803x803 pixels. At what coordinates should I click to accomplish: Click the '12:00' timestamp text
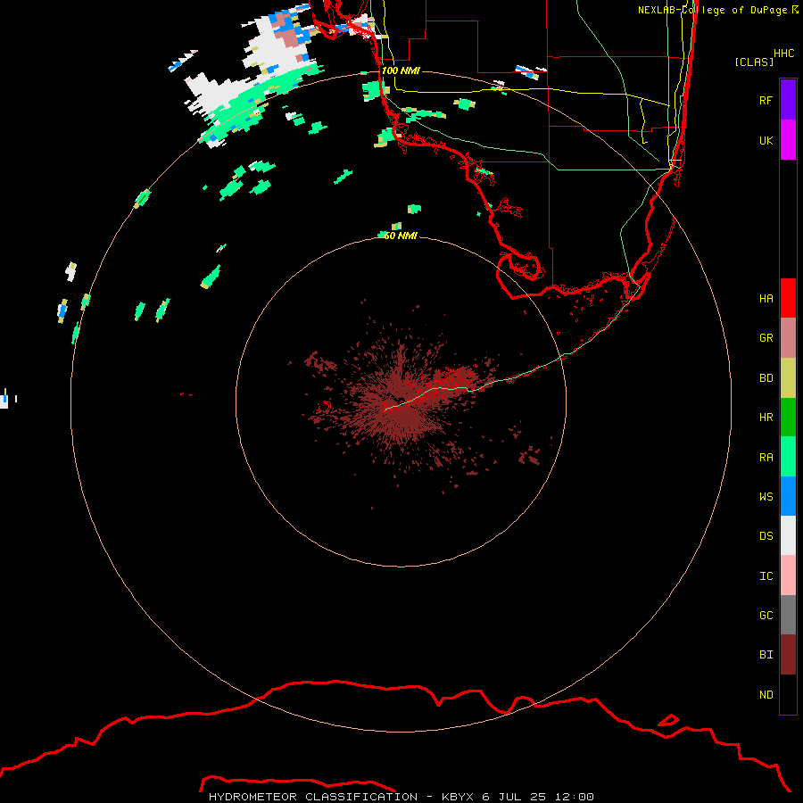pos(574,797)
